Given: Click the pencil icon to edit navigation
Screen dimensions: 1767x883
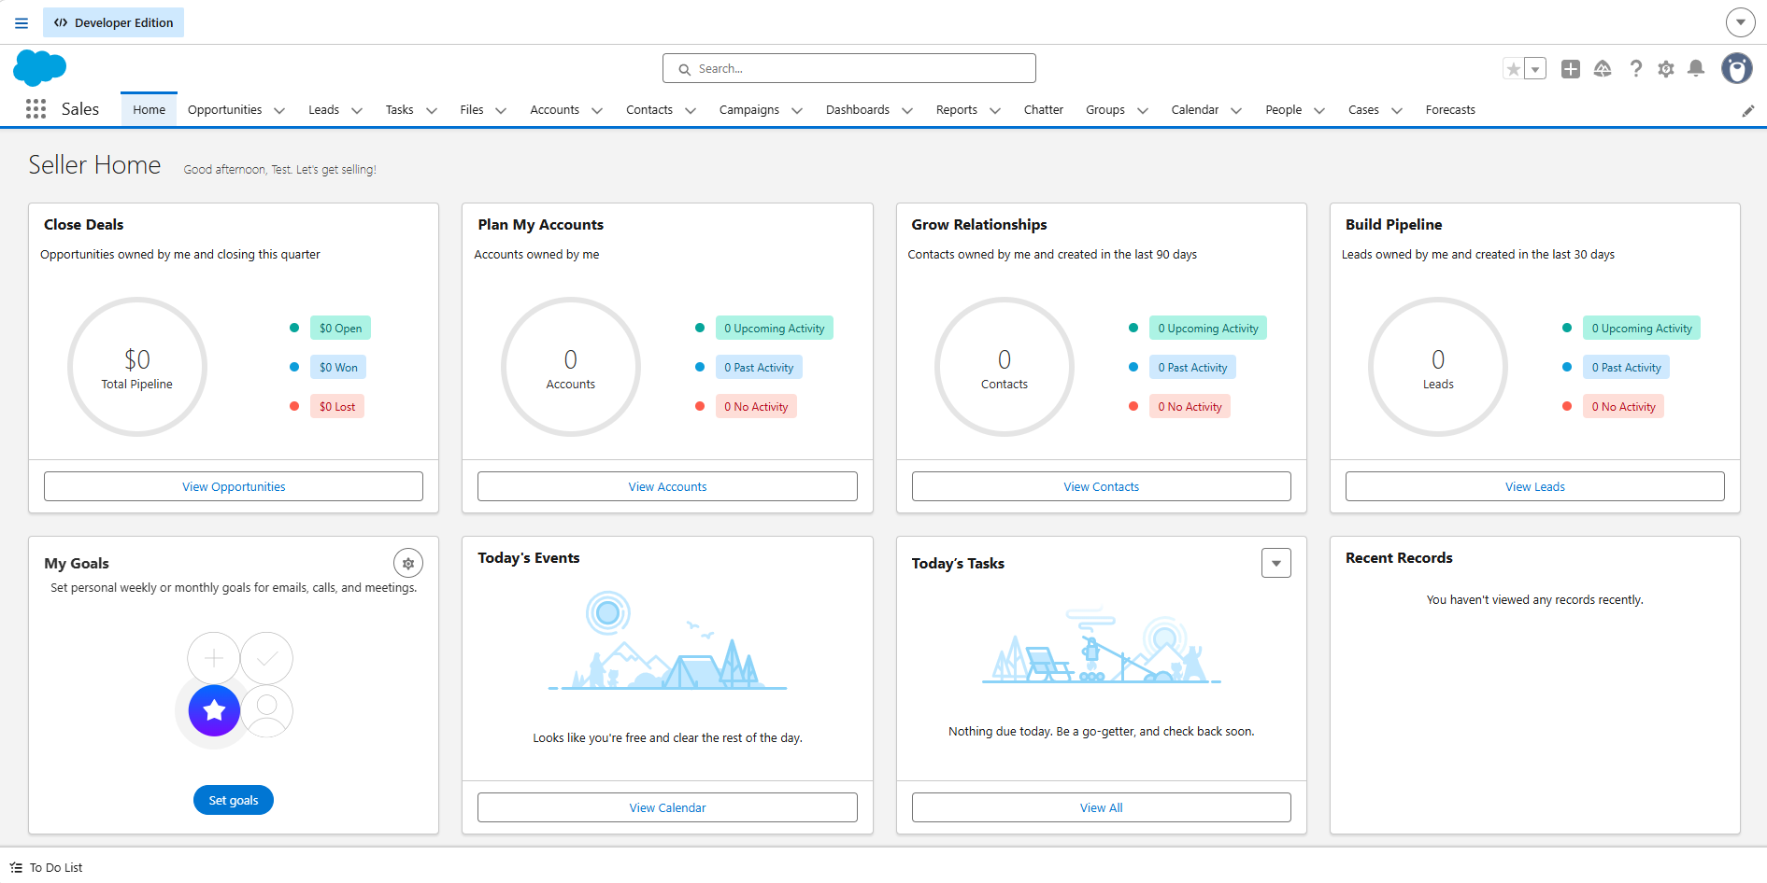Looking at the screenshot, I should click(x=1748, y=110).
